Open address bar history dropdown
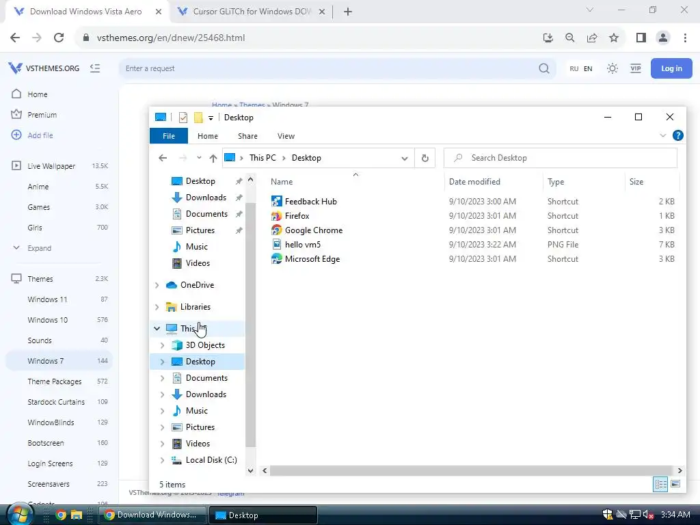Screen dimensions: 700x525 point(405,159)
